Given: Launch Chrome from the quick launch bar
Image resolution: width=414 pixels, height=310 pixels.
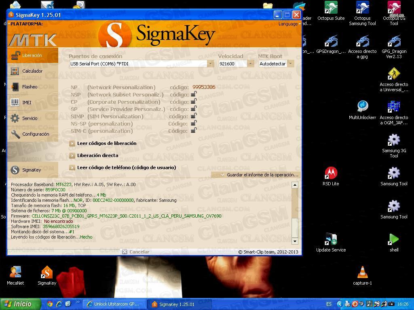Looking at the screenshot, I should [x=50, y=304].
